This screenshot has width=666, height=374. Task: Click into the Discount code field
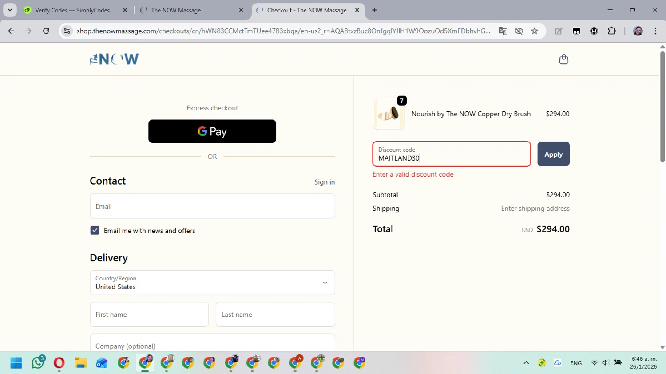click(452, 154)
